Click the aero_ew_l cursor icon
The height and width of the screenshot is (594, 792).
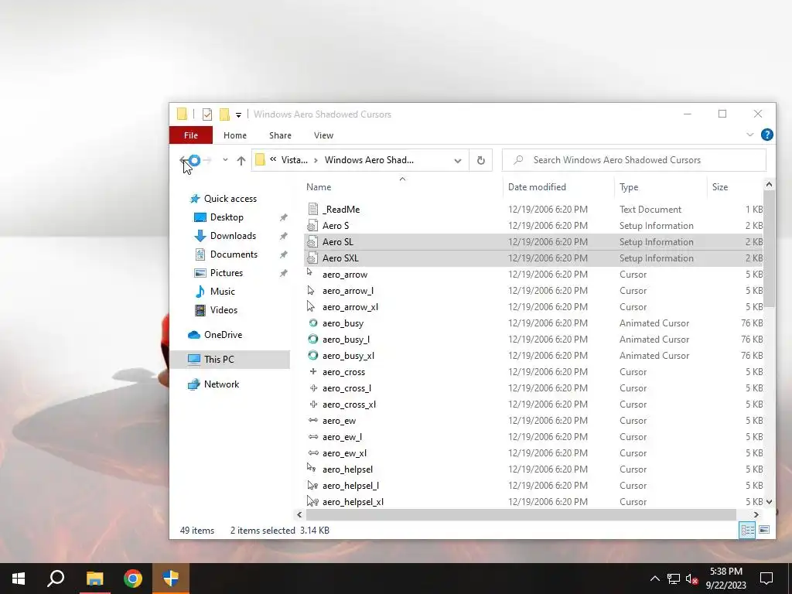pyautogui.click(x=313, y=436)
